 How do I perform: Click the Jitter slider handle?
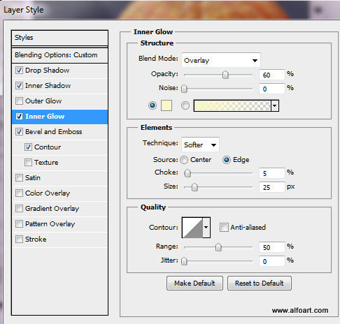184,261
